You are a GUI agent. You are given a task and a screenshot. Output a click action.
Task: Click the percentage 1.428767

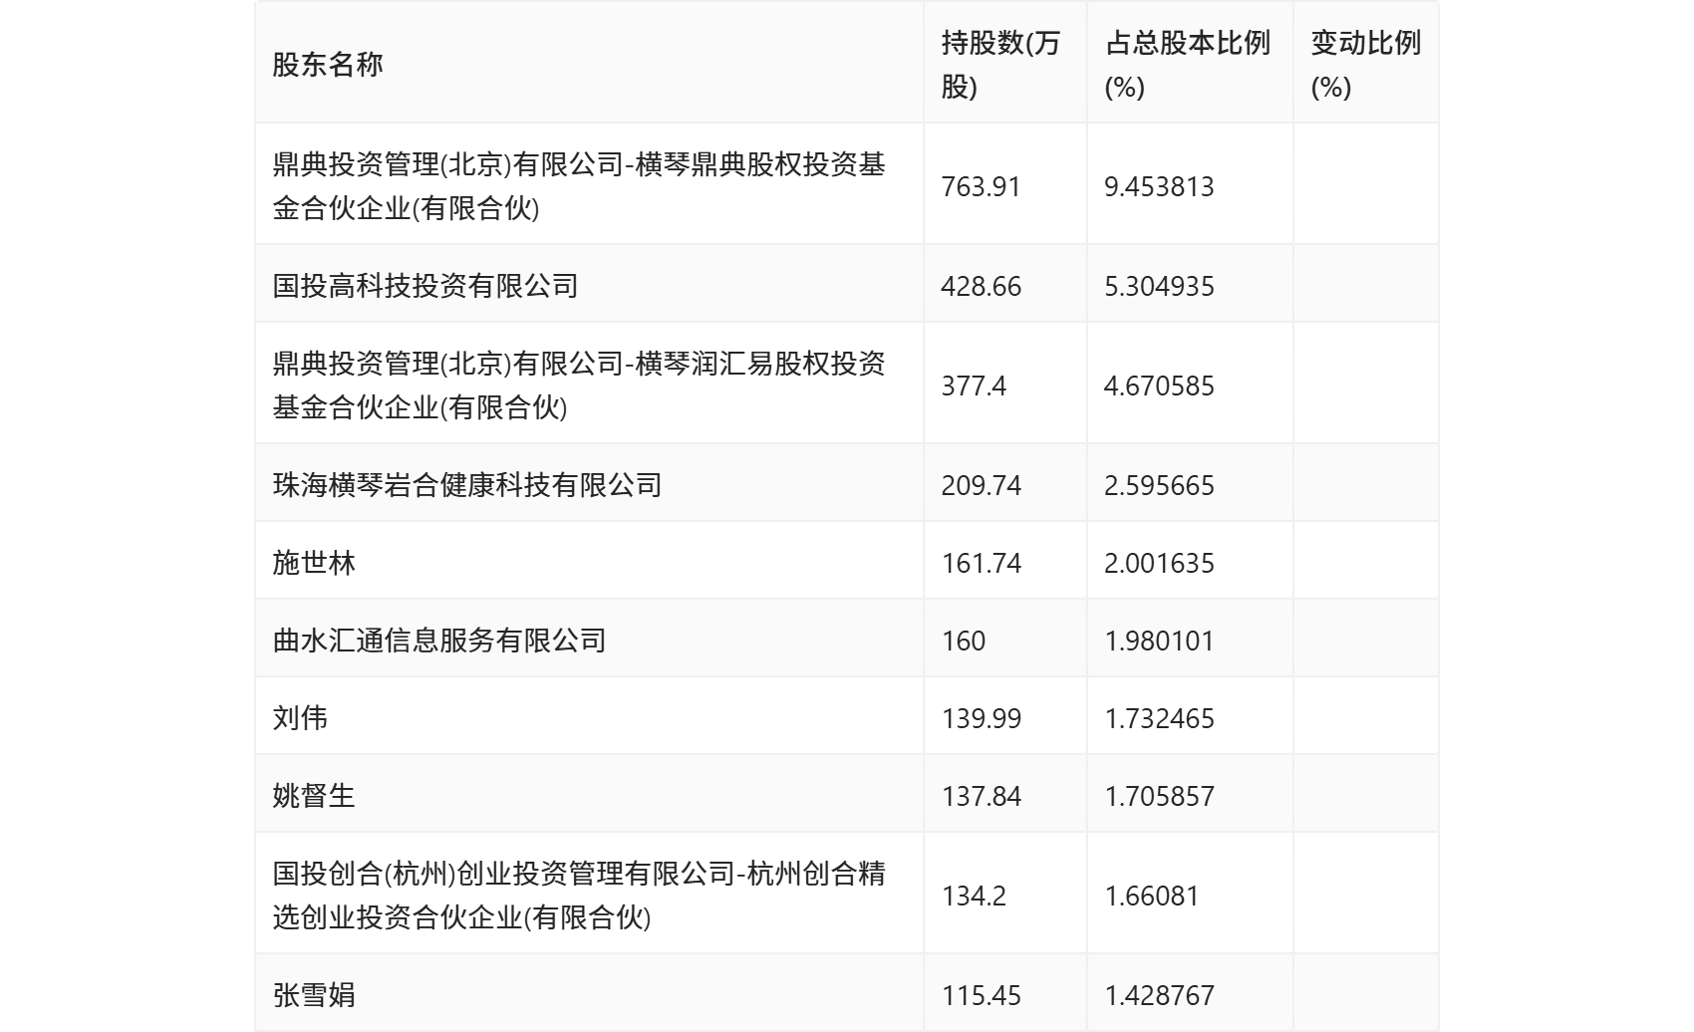click(x=1159, y=995)
